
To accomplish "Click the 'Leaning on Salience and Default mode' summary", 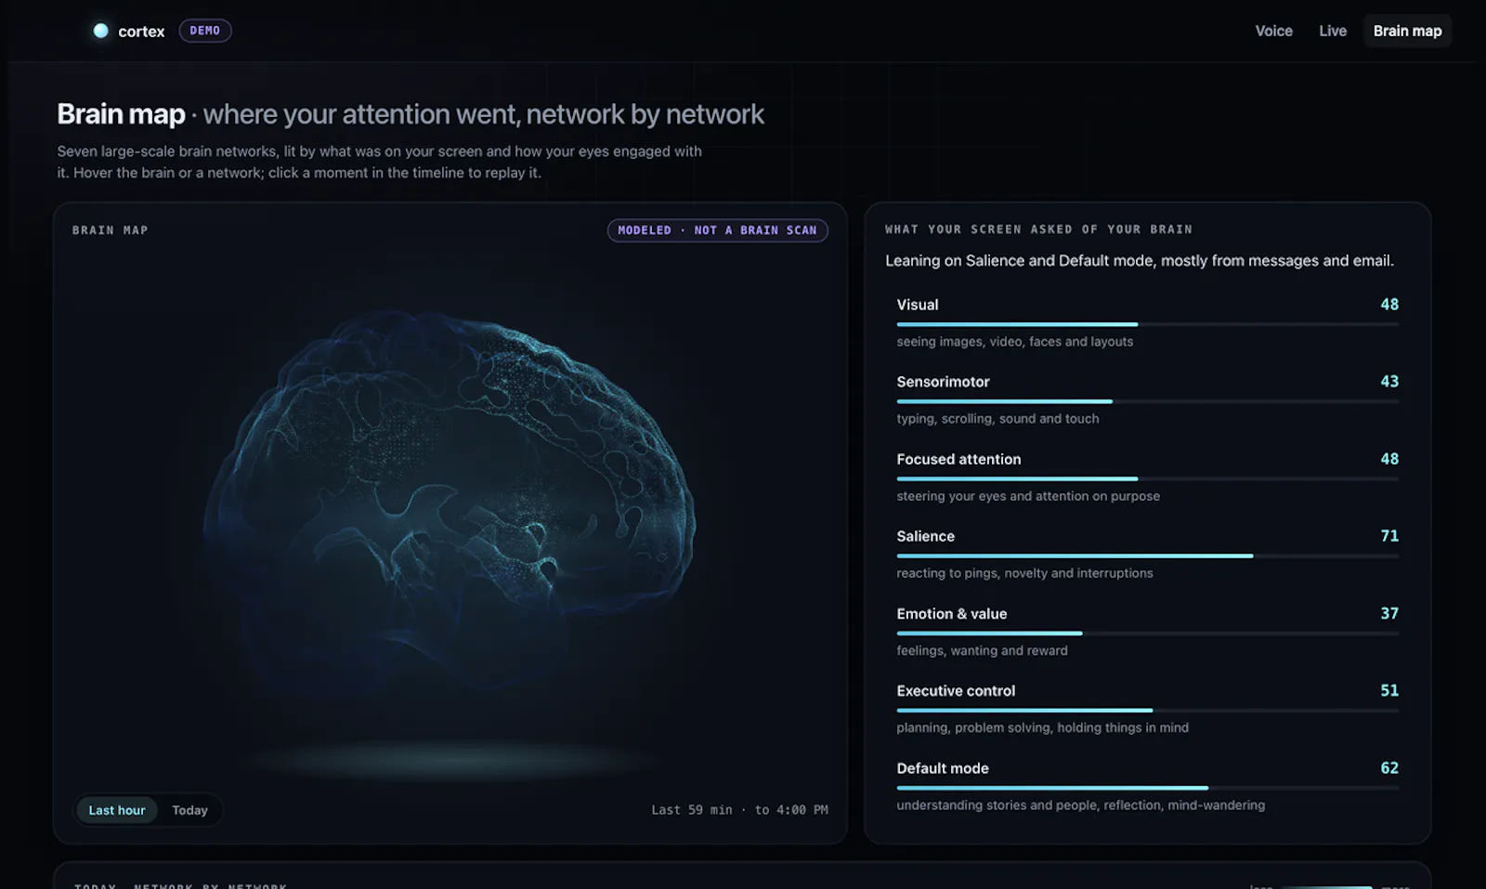I will (x=1139, y=261).
